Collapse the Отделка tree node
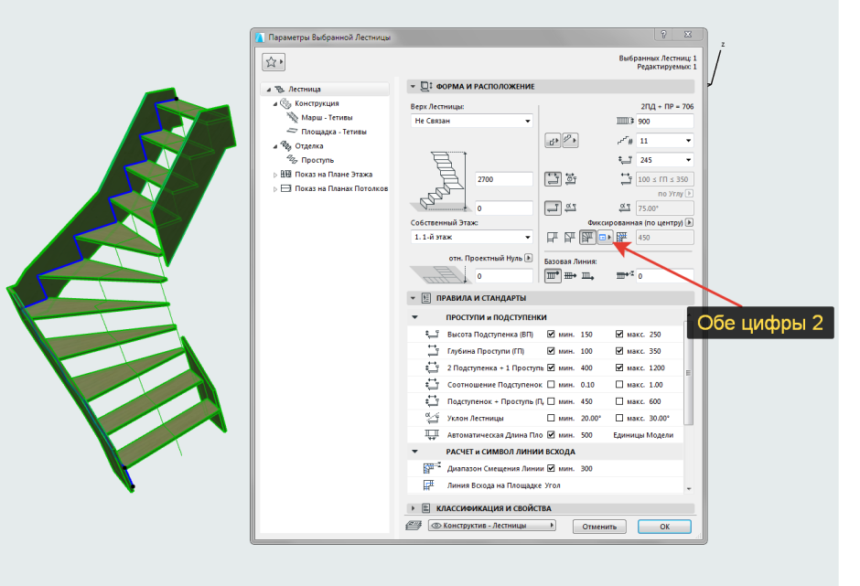This screenshot has width=860, height=586. [x=275, y=146]
